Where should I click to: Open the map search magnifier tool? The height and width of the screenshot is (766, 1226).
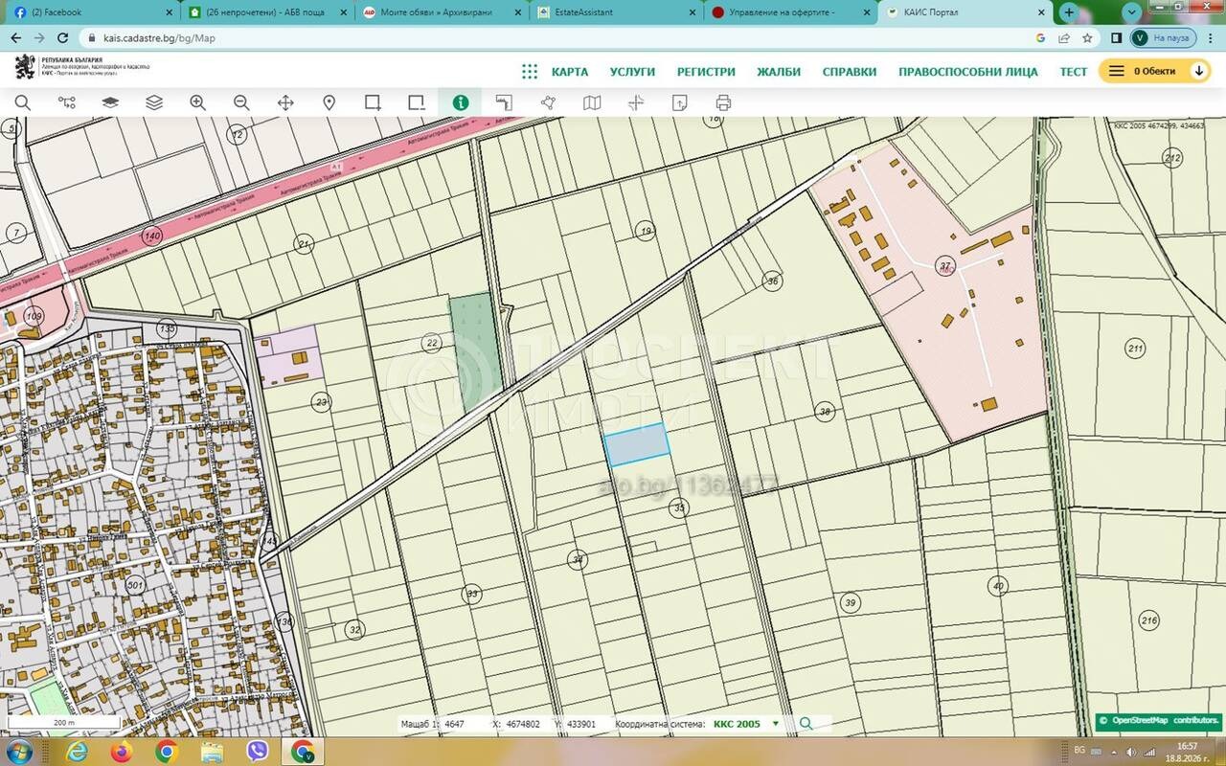[22, 102]
